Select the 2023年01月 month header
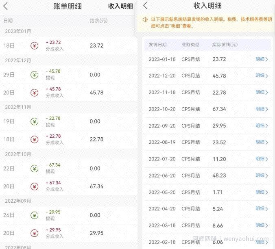The image size is (275, 249). point(18,31)
